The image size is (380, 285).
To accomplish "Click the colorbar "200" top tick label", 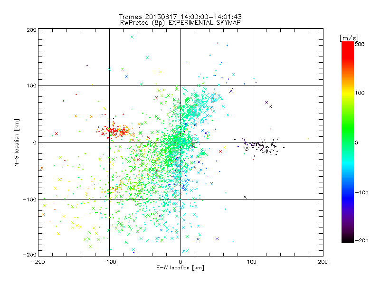I will coord(360,44).
